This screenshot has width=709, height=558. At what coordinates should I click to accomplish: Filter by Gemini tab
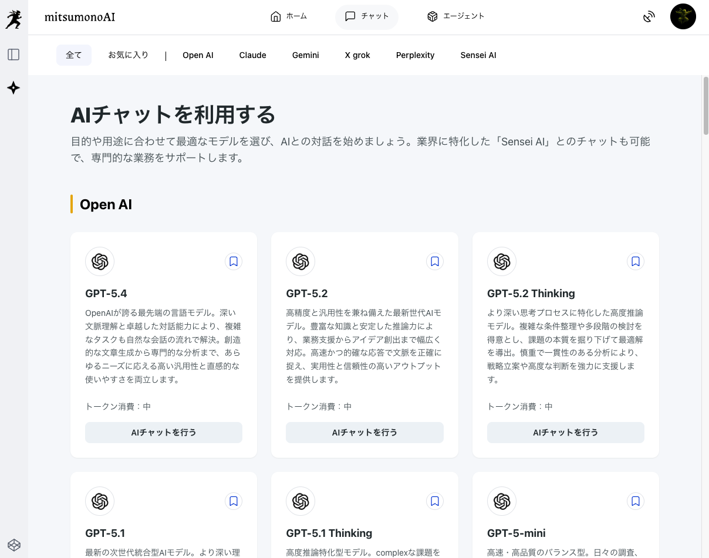coord(306,55)
